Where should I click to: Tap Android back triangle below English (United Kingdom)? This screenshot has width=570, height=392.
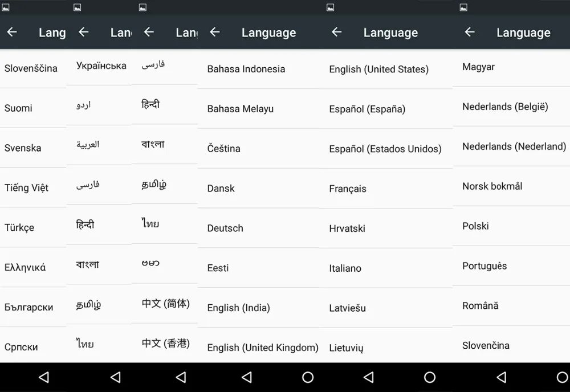pyautogui.click(x=247, y=377)
